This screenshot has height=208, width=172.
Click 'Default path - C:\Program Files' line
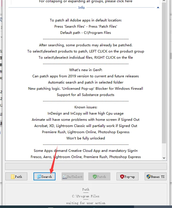[x=85, y=33]
